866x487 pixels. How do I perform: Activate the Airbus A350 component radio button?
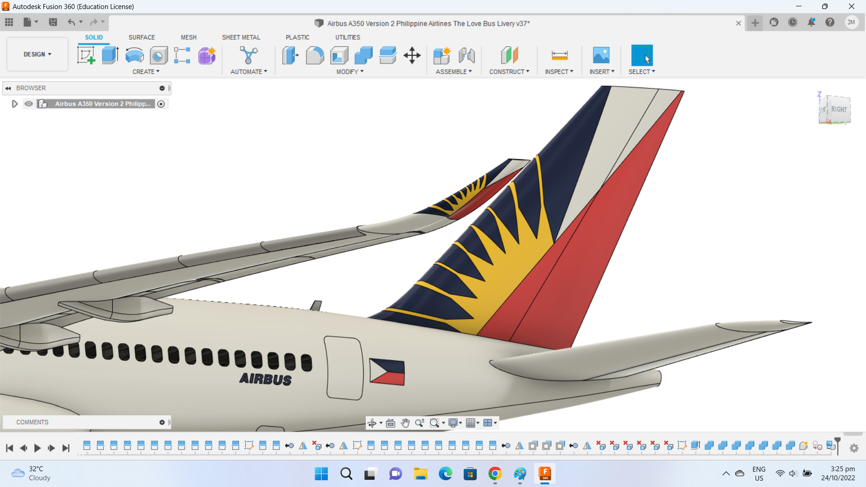[x=161, y=104]
